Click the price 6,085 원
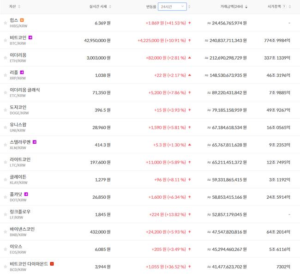 [x=102, y=250]
